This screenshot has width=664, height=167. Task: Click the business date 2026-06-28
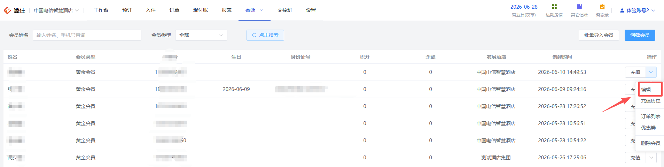pyautogui.click(x=524, y=7)
